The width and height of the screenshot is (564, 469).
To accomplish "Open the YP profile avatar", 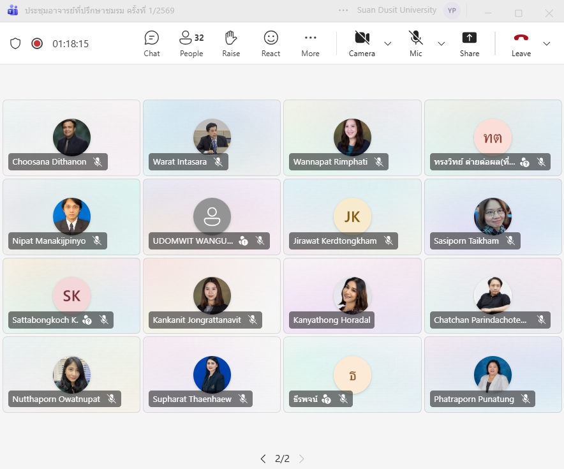I will point(452,10).
